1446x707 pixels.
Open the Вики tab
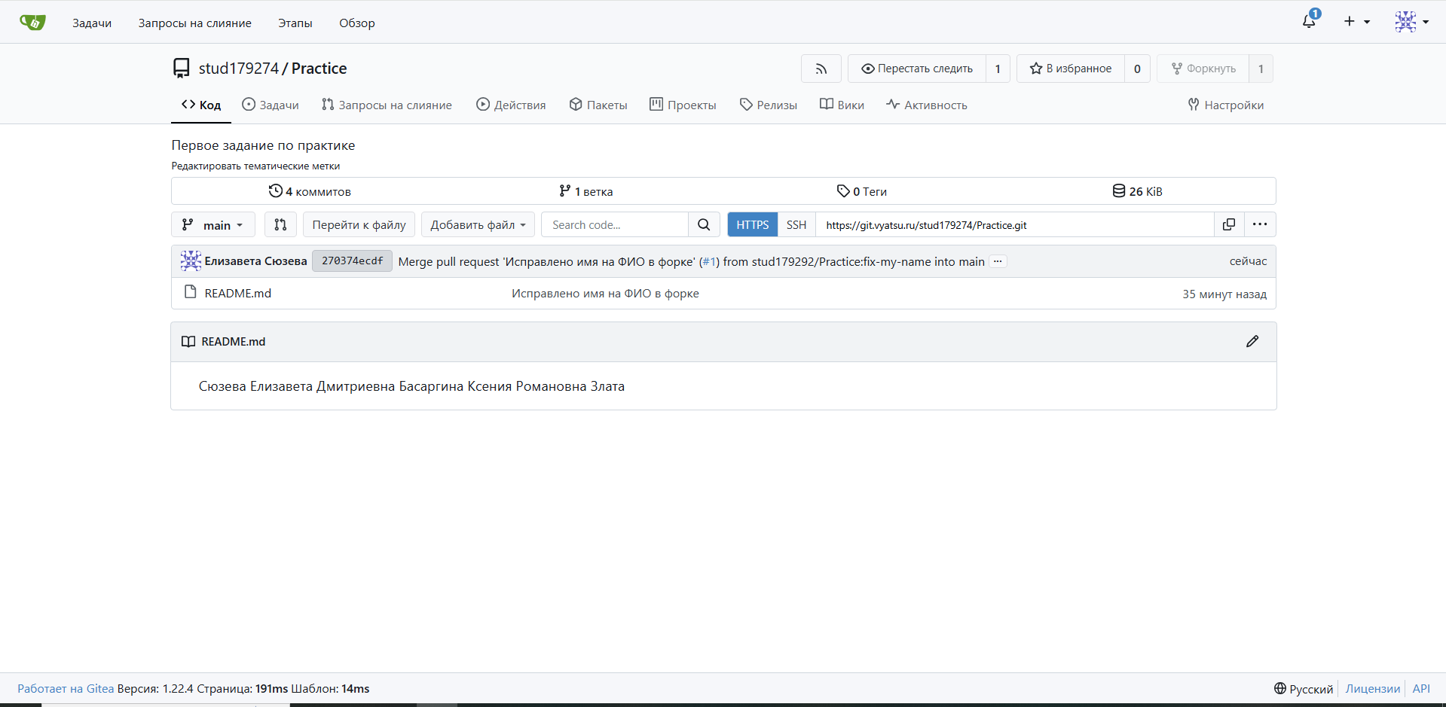click(x=842, y=105)
